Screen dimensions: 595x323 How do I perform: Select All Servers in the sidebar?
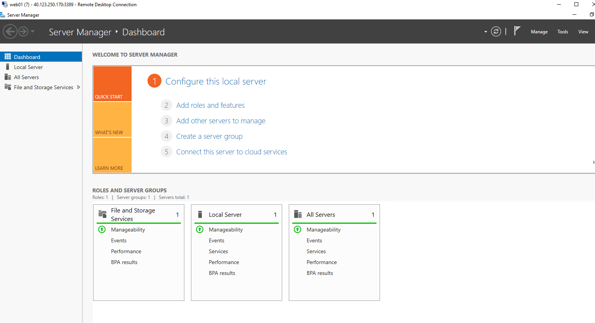(41, 77)
